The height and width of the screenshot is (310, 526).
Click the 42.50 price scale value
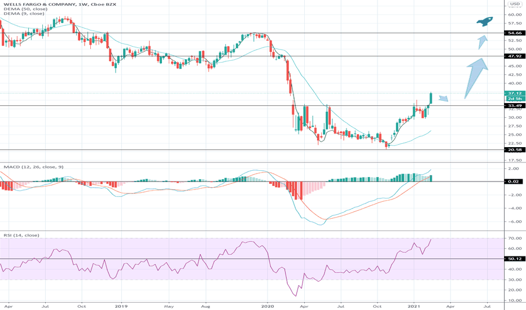(515, 75)
